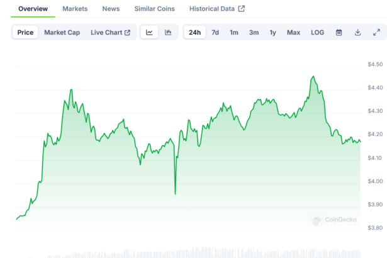Set the time range to 7d
Image resolution: width=387 pixels, height=258 pixels.
coord(215,32)
